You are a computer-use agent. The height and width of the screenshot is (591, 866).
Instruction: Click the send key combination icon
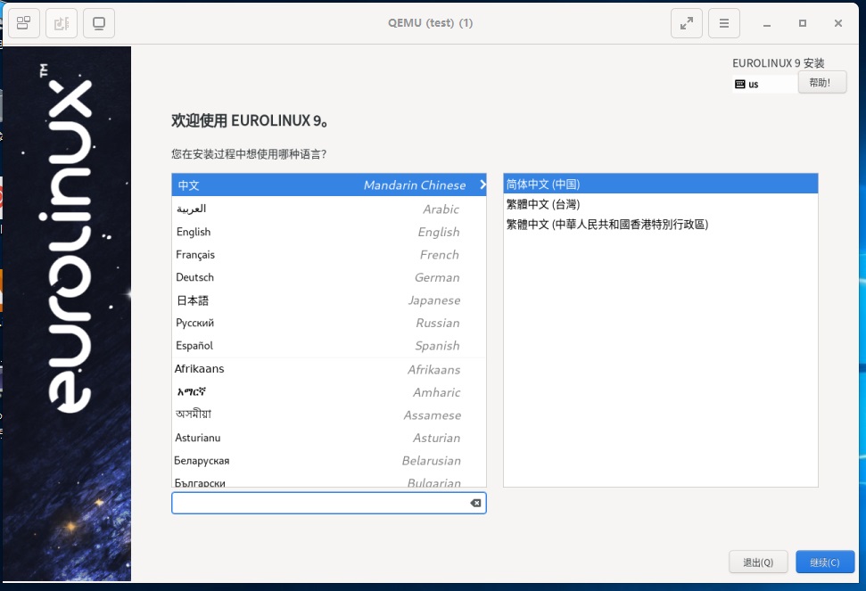pos(62,23)
